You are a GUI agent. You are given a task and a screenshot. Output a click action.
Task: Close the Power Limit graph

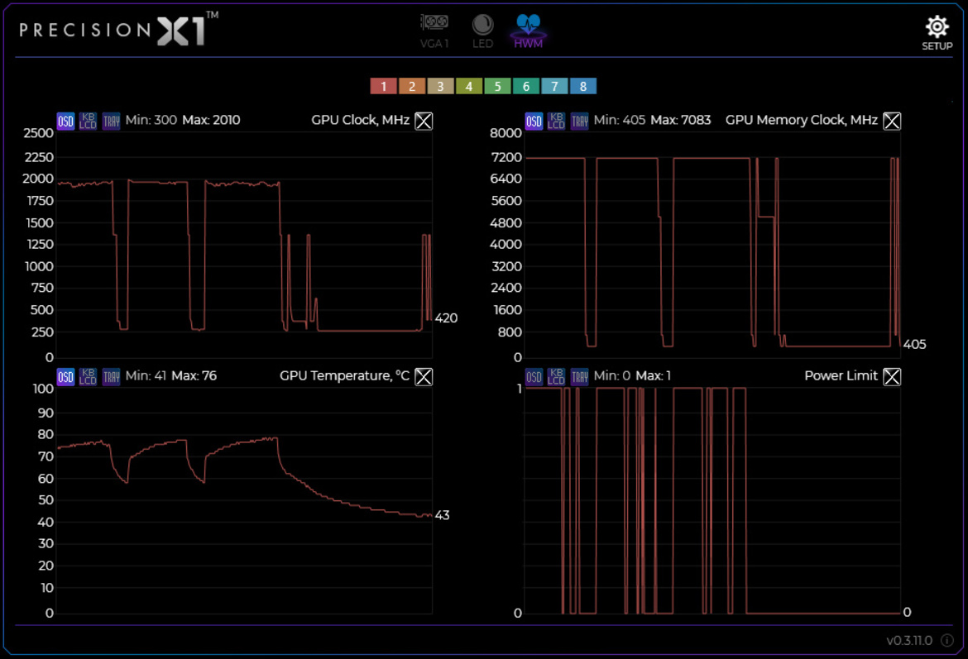(x=891, y=376)
